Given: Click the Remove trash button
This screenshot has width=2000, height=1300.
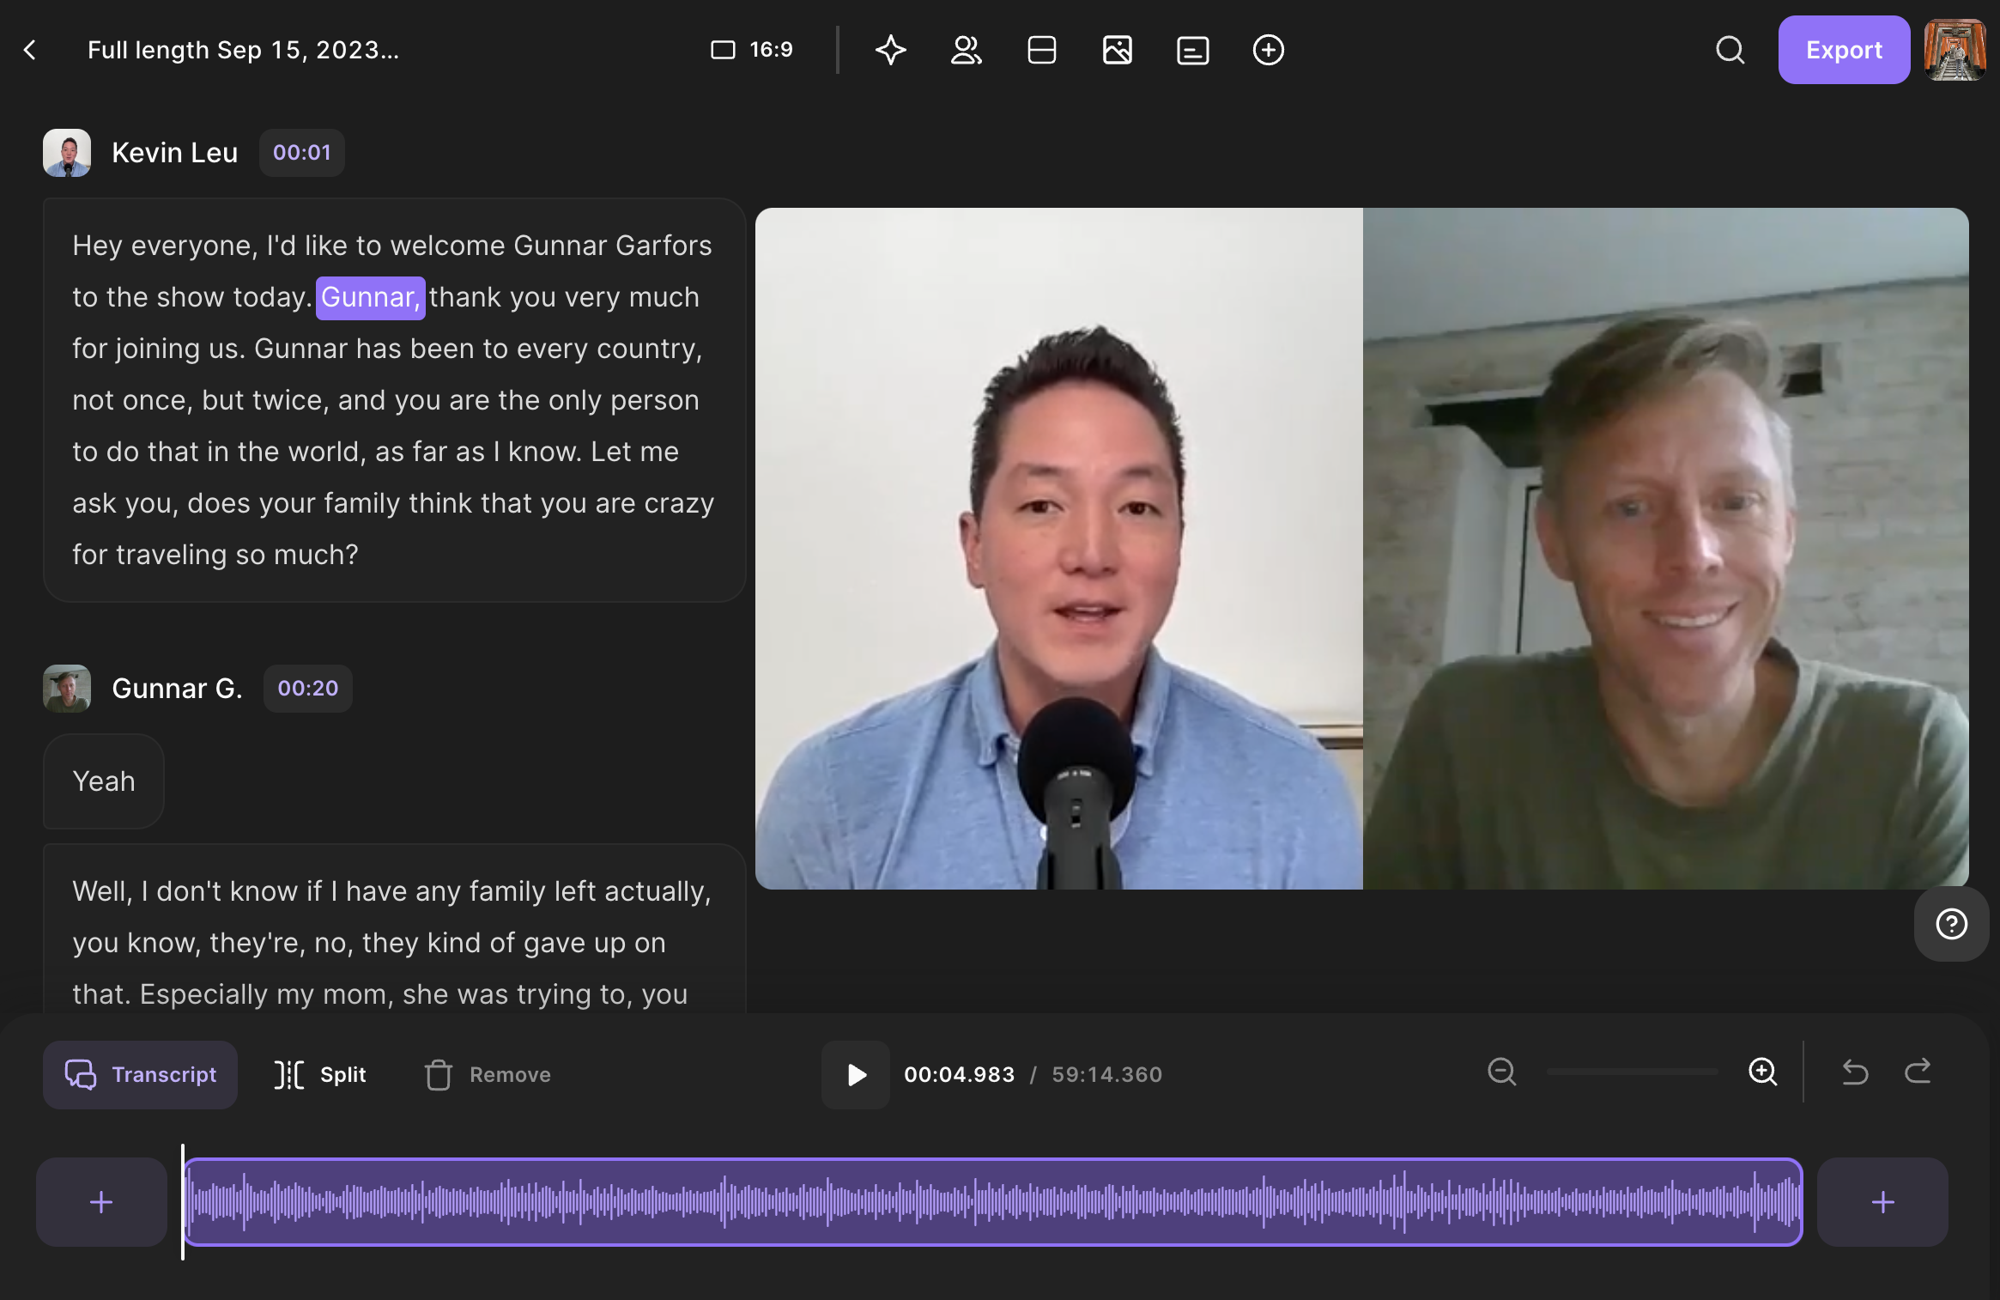Looking at the screenshot, I should [x=488, y=1074].
